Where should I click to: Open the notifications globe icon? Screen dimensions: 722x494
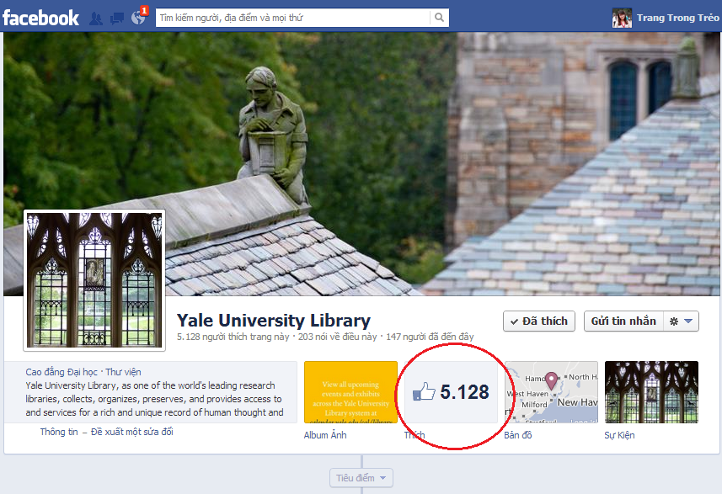138,18
